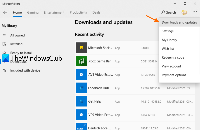This screenshot has height=130, width=200.
Task: Open the Productivity tab
Action: (78, 13)
